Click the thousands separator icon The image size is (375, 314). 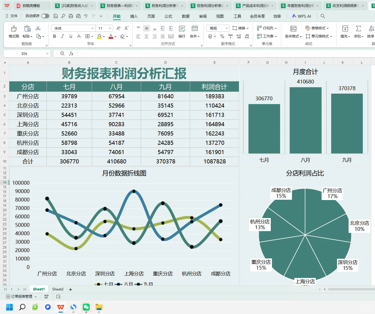pyautogui.click(x=230, y=36)
